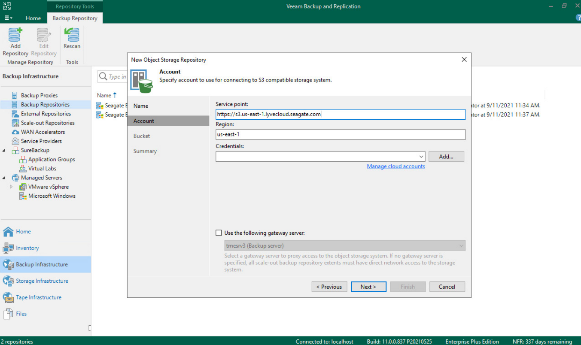Select the Account wizard step
Image resolution: width=581 pixels, height=345 pixels.
coord(168,121)
